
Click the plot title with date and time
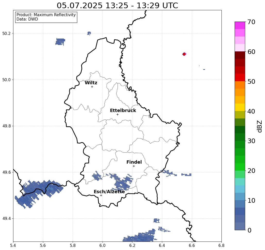pos(117,5)
